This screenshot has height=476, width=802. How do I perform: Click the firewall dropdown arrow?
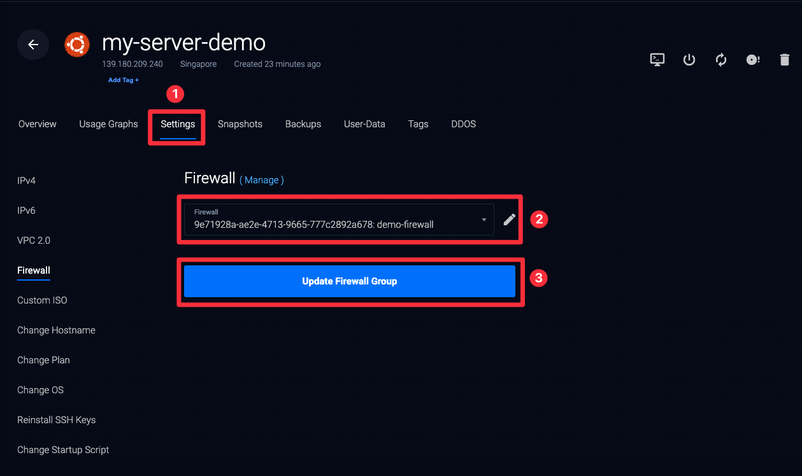484,220
